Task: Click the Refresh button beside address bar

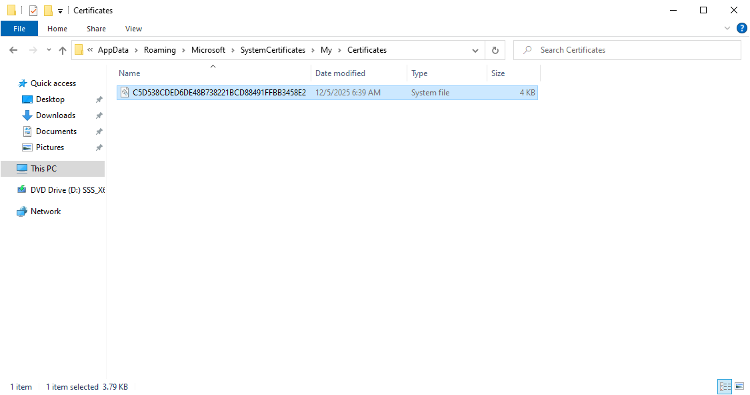Action: coord(495,50)
